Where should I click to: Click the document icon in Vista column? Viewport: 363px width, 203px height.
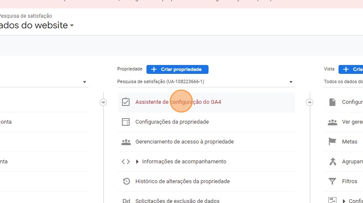333,102
